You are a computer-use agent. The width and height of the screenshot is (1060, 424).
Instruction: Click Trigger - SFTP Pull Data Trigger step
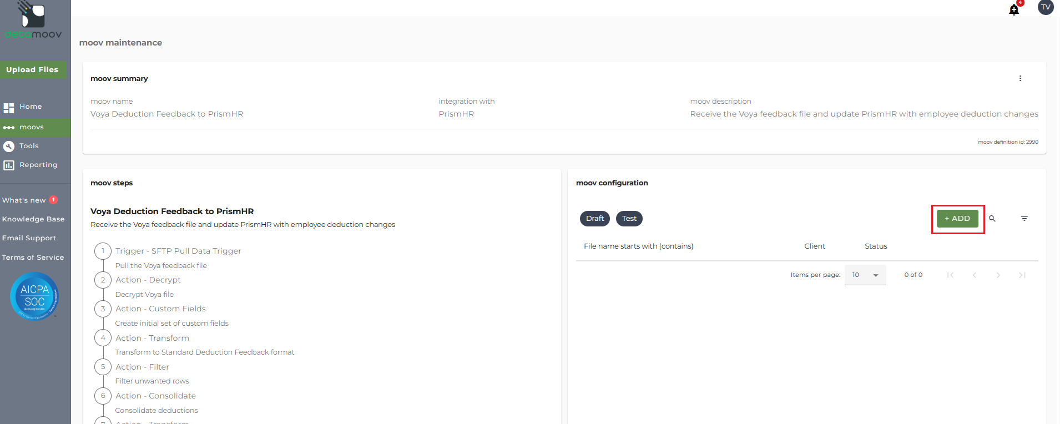[178, 251]
